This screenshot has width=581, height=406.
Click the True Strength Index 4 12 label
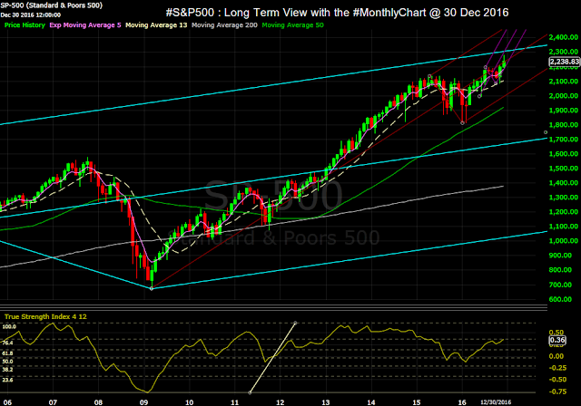pyautogui.click(x=45, y=316)
